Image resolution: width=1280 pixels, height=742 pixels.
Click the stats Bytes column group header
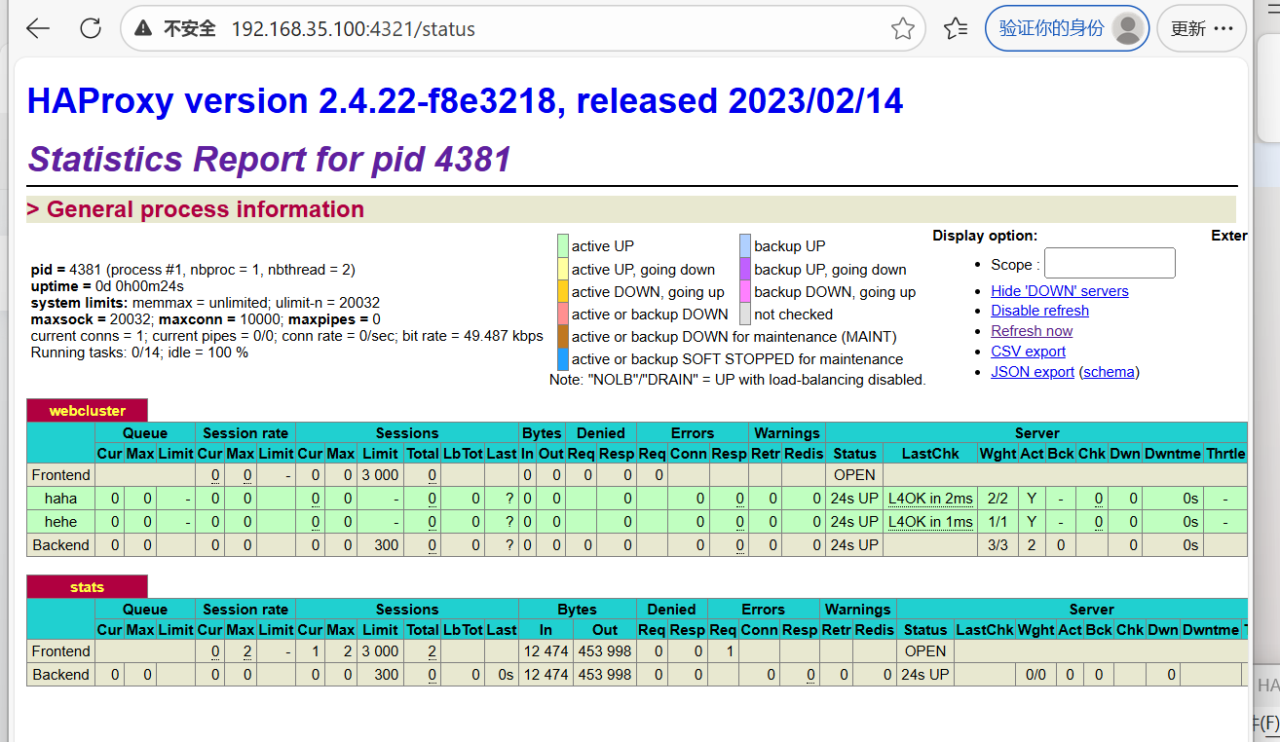click(577, 610)
